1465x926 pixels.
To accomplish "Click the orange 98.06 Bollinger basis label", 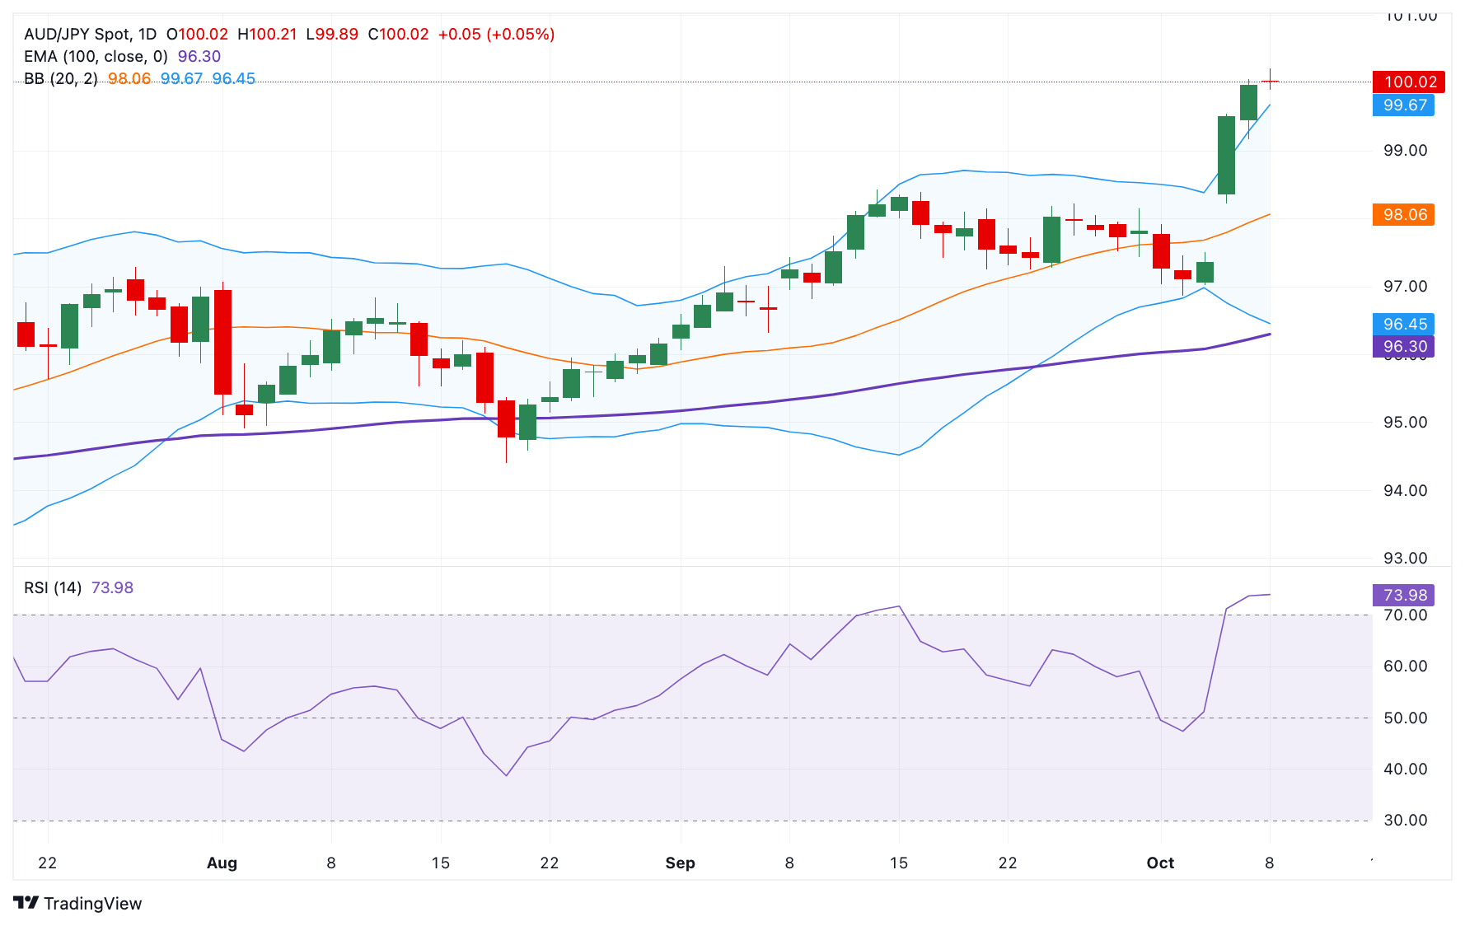I will tap(1405, 215).
